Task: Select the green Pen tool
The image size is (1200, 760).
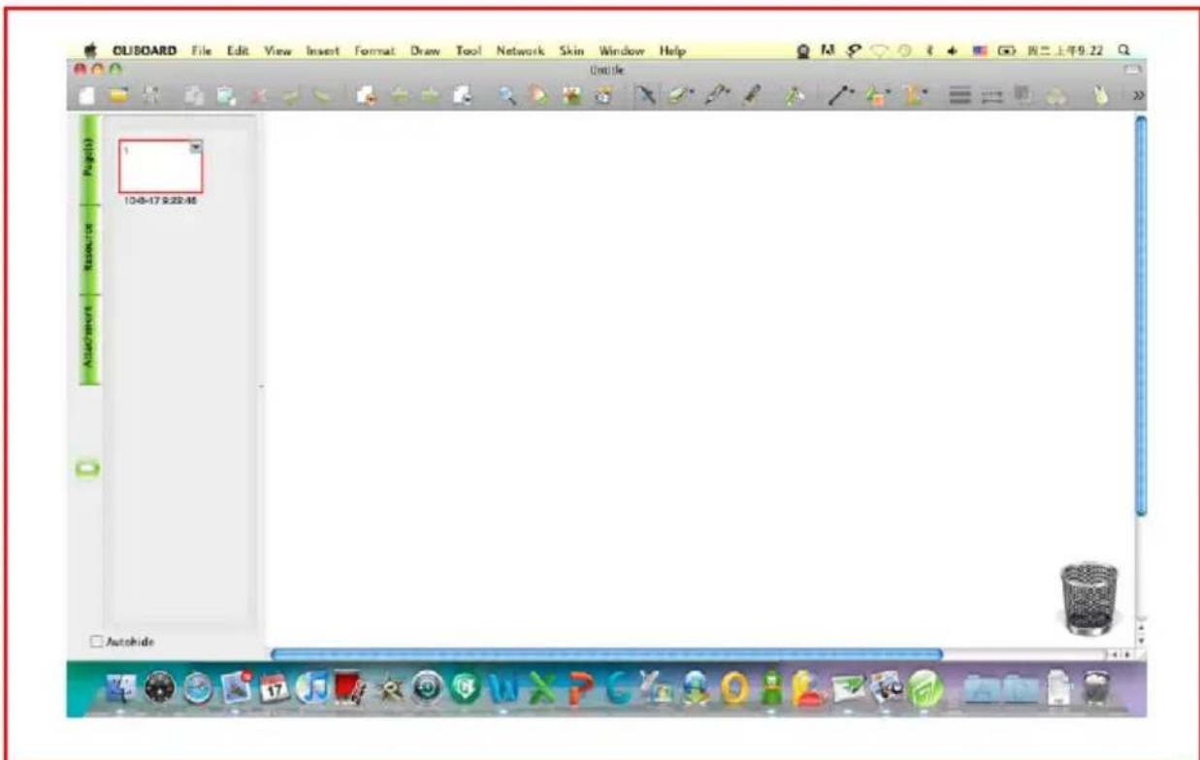Action: [x=679, y=96]
